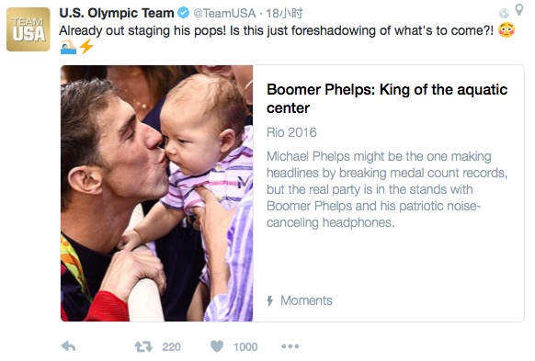Open 'Boomer Phelps: King of the aquatic center' headline
The height and width of the screenshot is (361, 535).
(x=387, y=98)
